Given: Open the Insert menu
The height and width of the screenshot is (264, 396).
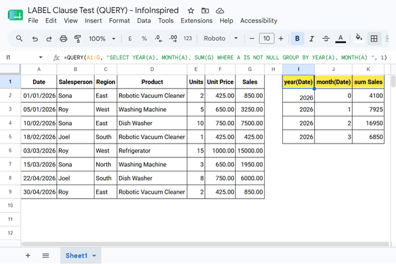Looking at the screenshot, I should [x=93, y=20].
